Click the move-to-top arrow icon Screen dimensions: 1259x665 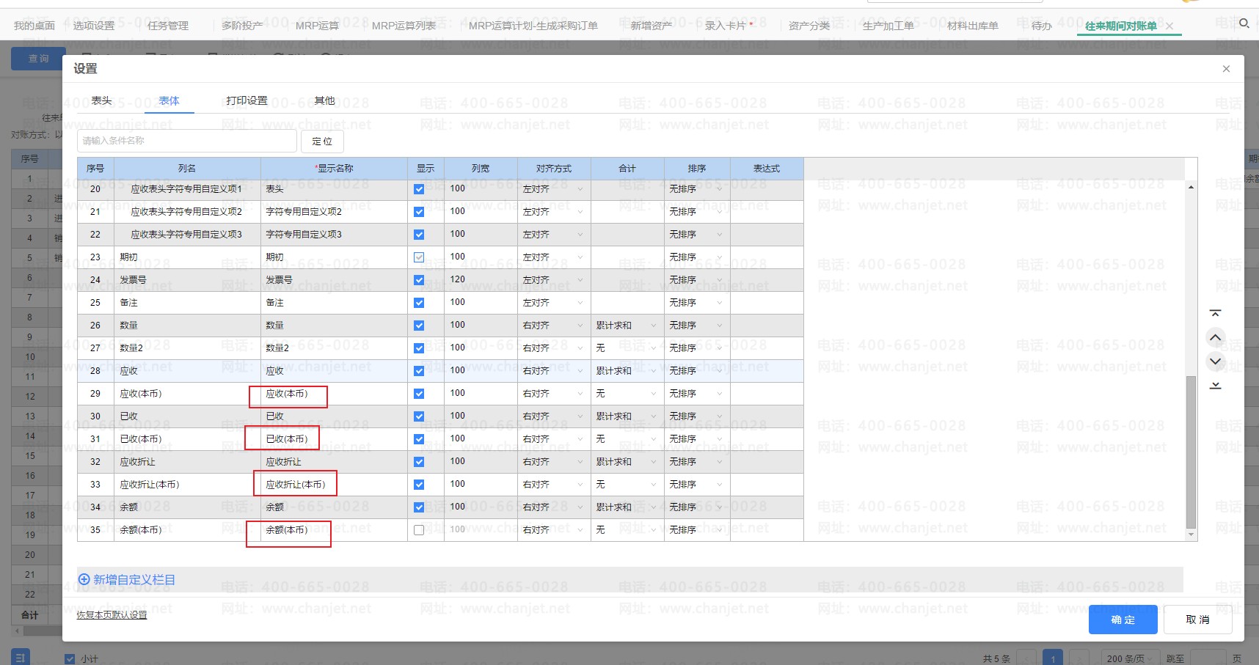(x=1215, y=313)
